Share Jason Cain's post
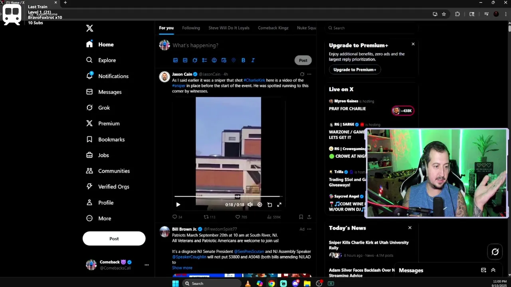 [309, 217]
